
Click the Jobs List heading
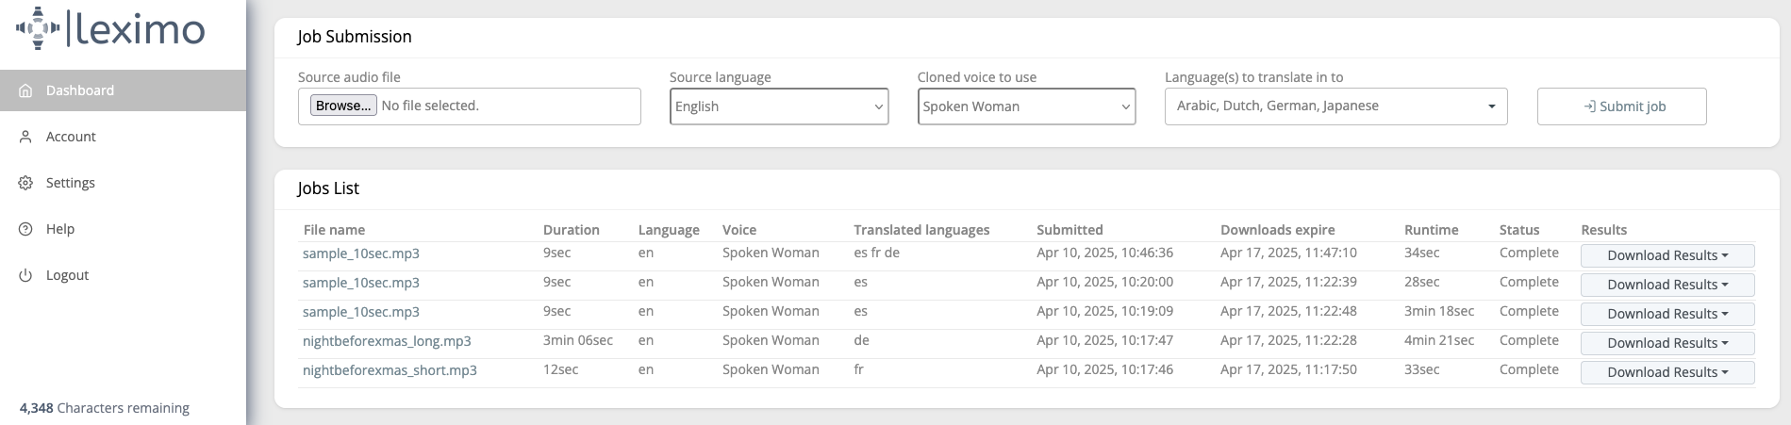pos(328,188)
